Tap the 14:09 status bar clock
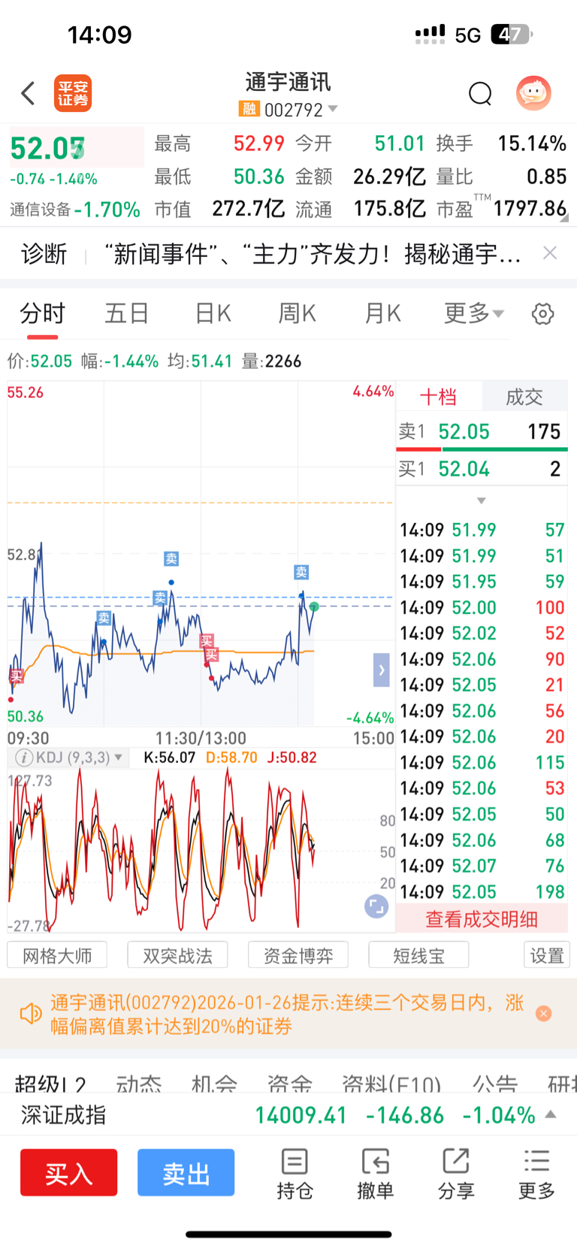The width and height of the screenshot is (577, 1249). (99, 35)
